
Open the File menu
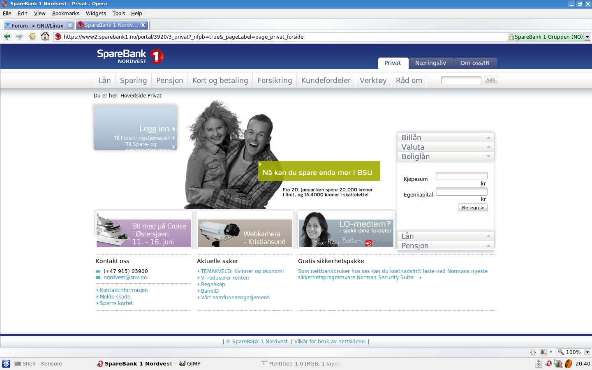pyautogui.click(x=7, y=14)
